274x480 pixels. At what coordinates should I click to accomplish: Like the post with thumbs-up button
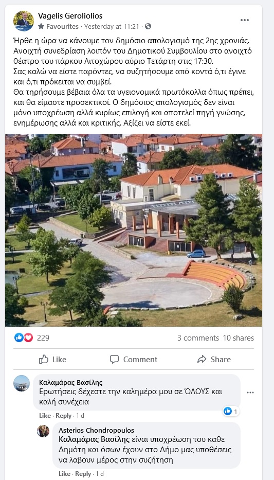[52, 360]
